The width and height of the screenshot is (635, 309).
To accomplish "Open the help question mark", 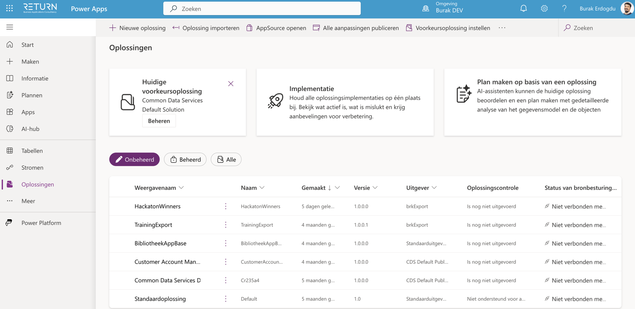I will 564,8.
